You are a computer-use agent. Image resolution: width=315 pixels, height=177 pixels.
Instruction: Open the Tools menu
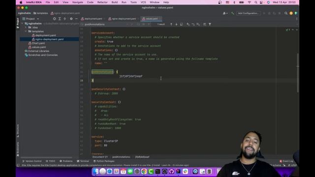tap(133, 2)
